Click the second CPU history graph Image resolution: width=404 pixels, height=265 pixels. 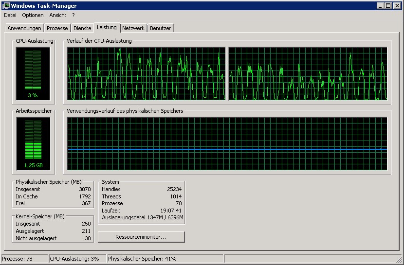click(308, 73)
